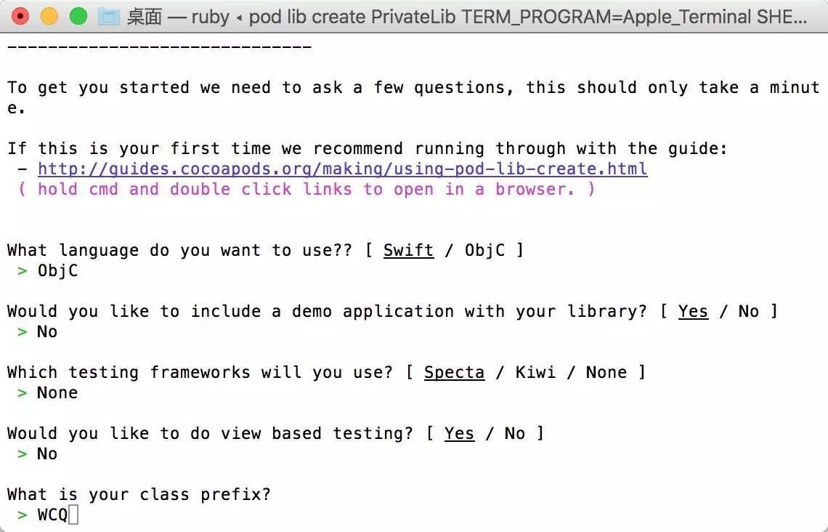Click the green zoom window button

tap(78, 17)
